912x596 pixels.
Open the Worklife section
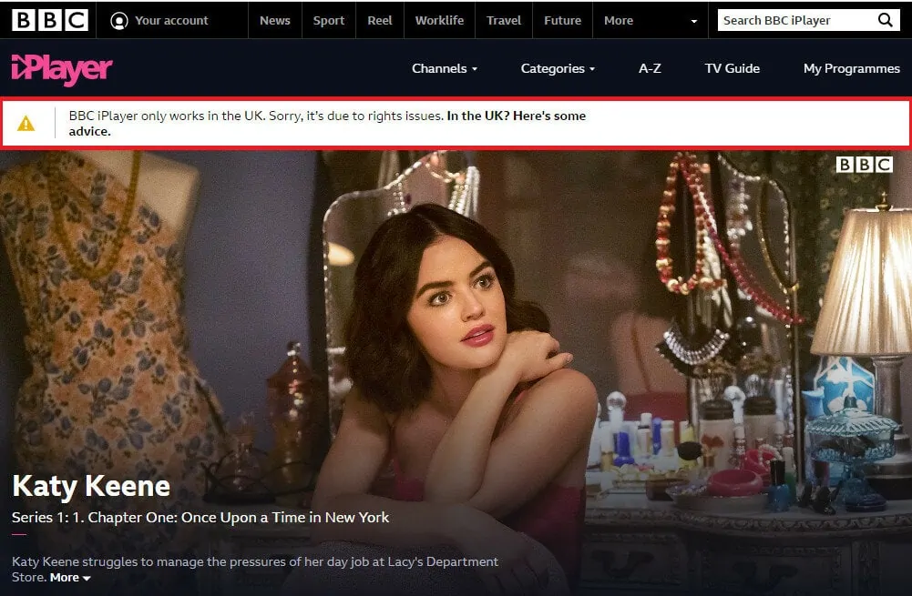(439, 20)
